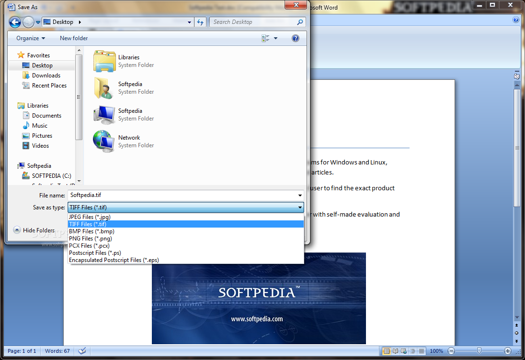Choose BMP Files (*.bmp) type
This screenshot has width=525, height=360.
(x=186, y=231)
